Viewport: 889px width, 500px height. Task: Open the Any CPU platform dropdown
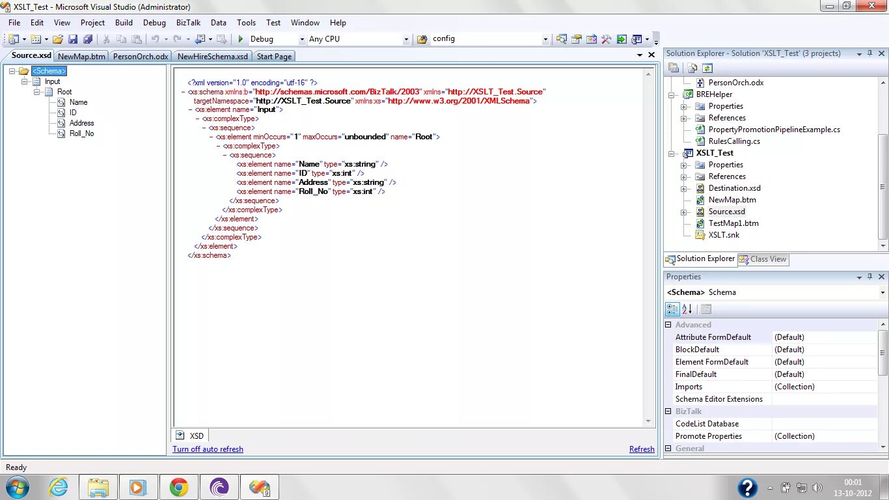pyautogui.click(x=406, y=39)
